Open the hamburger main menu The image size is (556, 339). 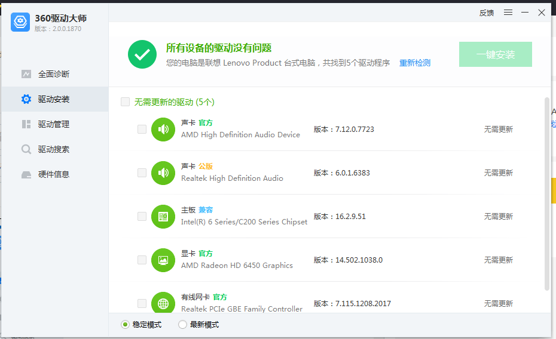pyautogui.click(x=508, y=13)
